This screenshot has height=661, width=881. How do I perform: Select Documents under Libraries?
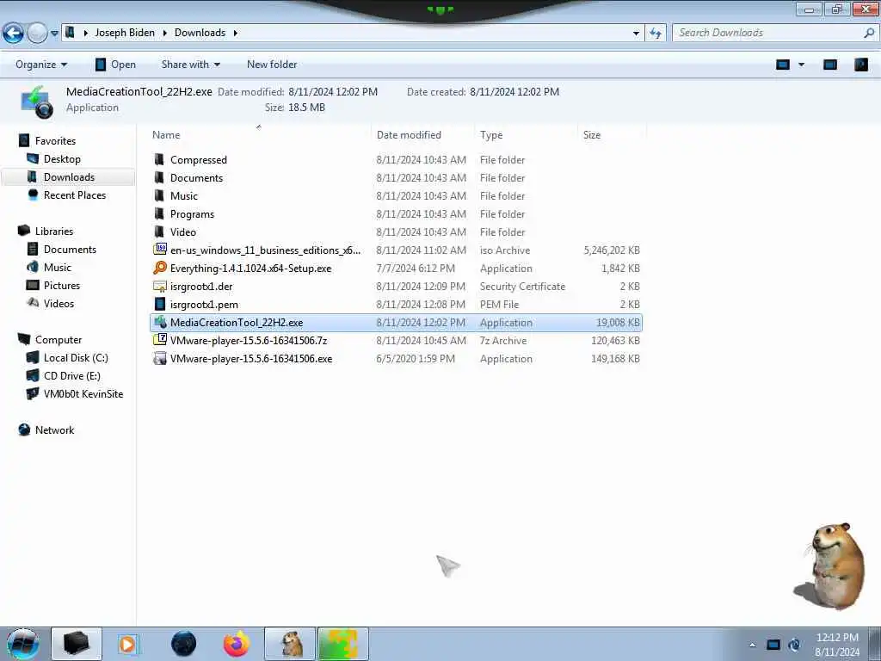(70, 249)
